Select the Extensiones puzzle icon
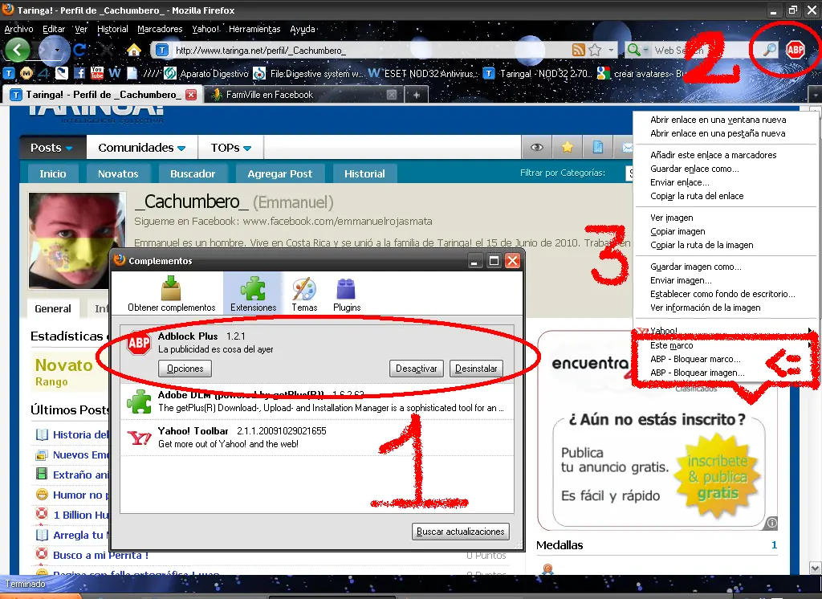This screenshot has height=599, width=822. click(253, 294)
